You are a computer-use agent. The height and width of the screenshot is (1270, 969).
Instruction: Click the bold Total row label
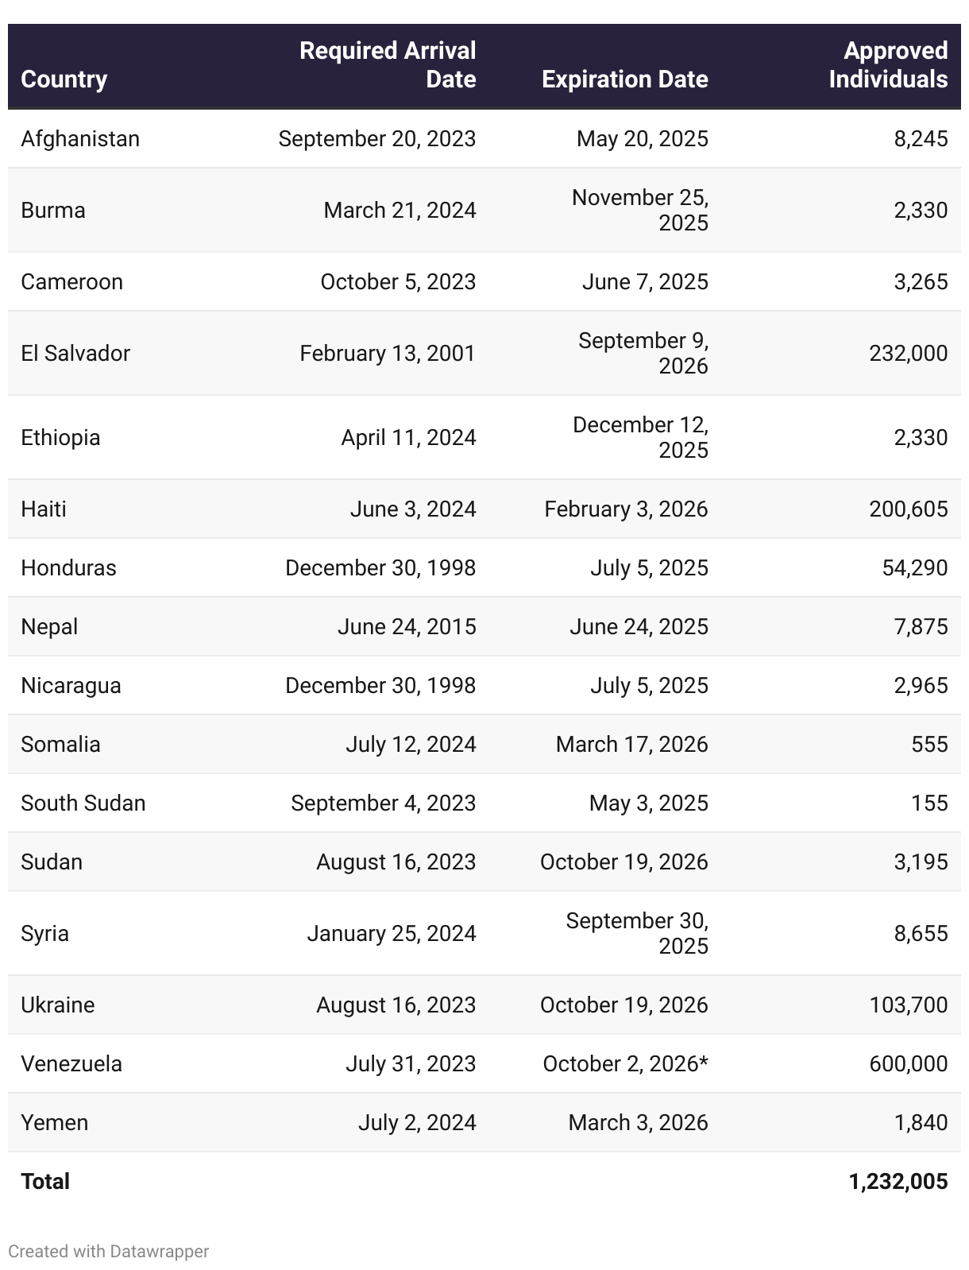coord(45,1182)
